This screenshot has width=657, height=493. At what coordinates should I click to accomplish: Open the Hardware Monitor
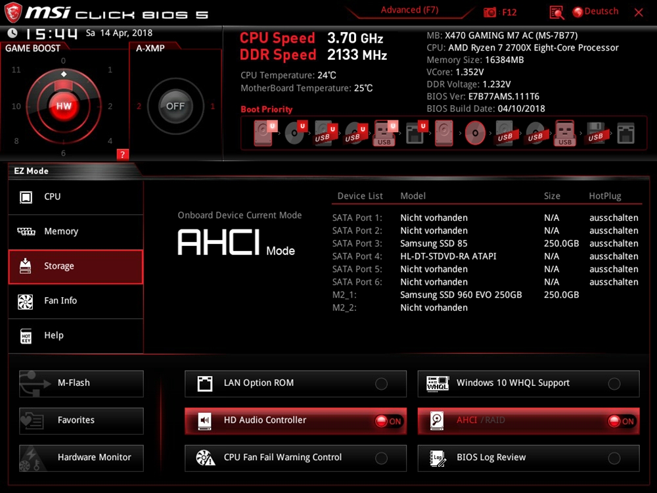point(81,458)
